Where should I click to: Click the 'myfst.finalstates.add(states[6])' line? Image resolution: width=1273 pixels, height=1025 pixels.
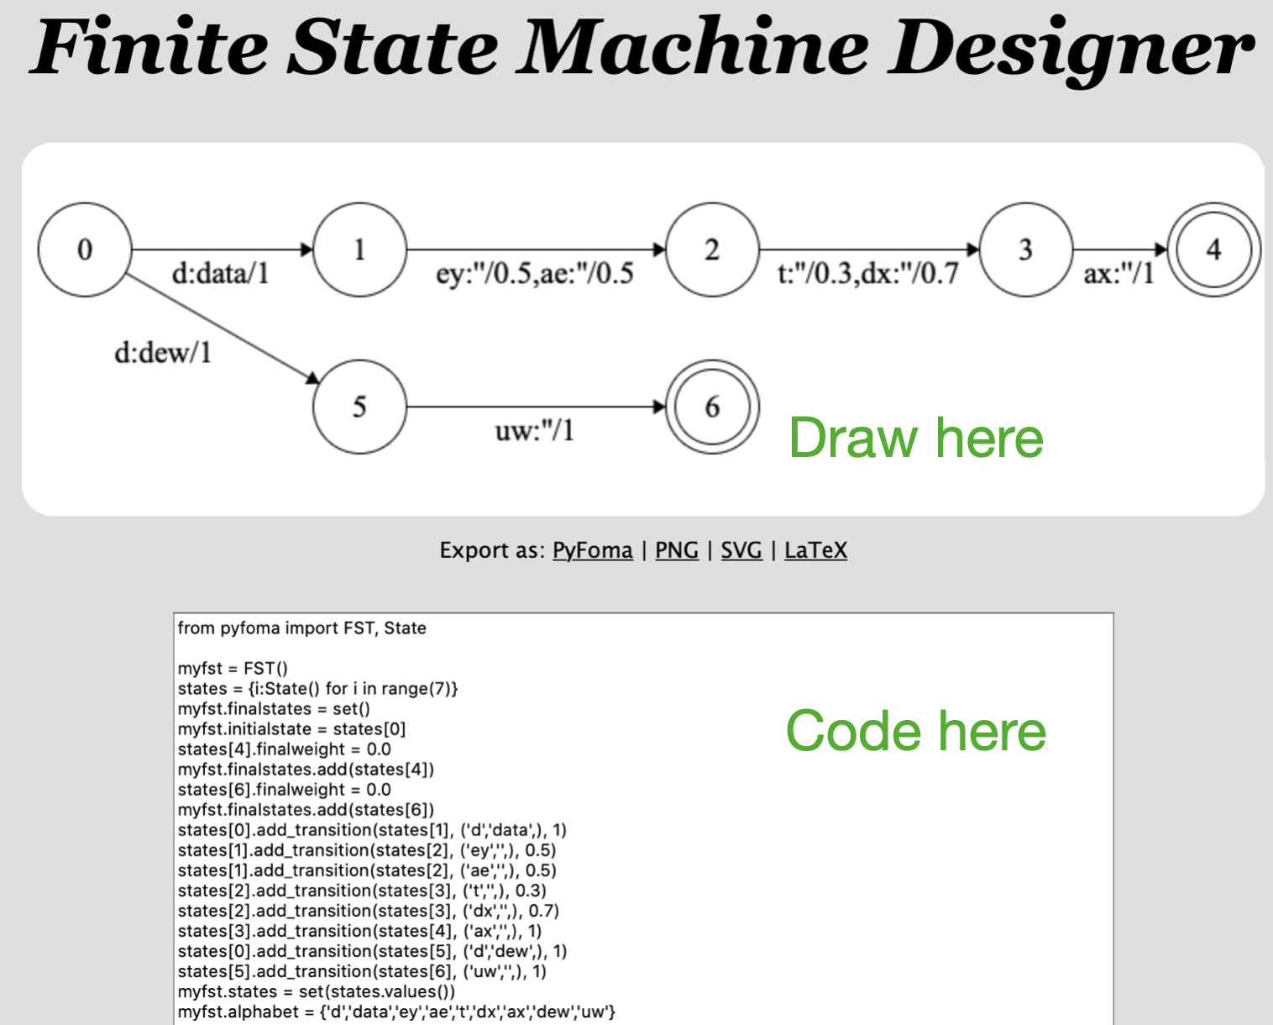[306, 809]
